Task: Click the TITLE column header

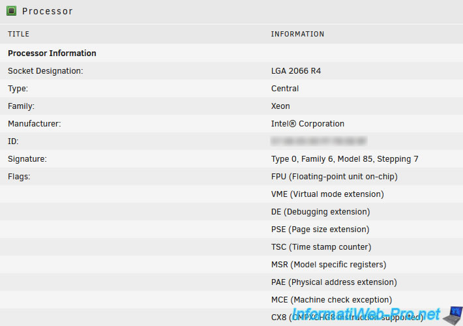Action: coord(18,34)
